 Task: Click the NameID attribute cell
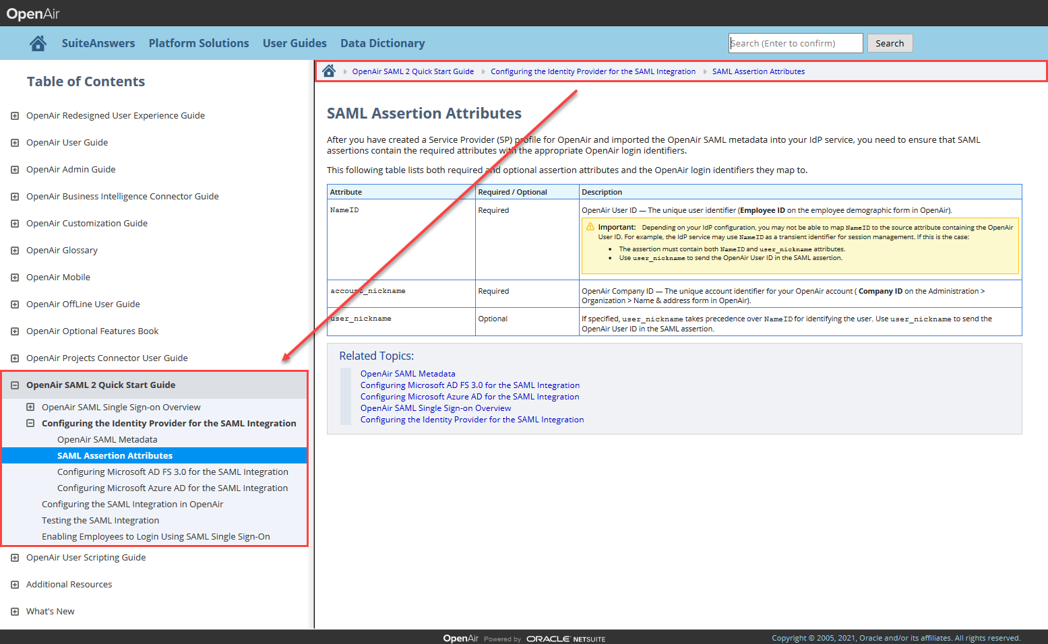[401, 239]
